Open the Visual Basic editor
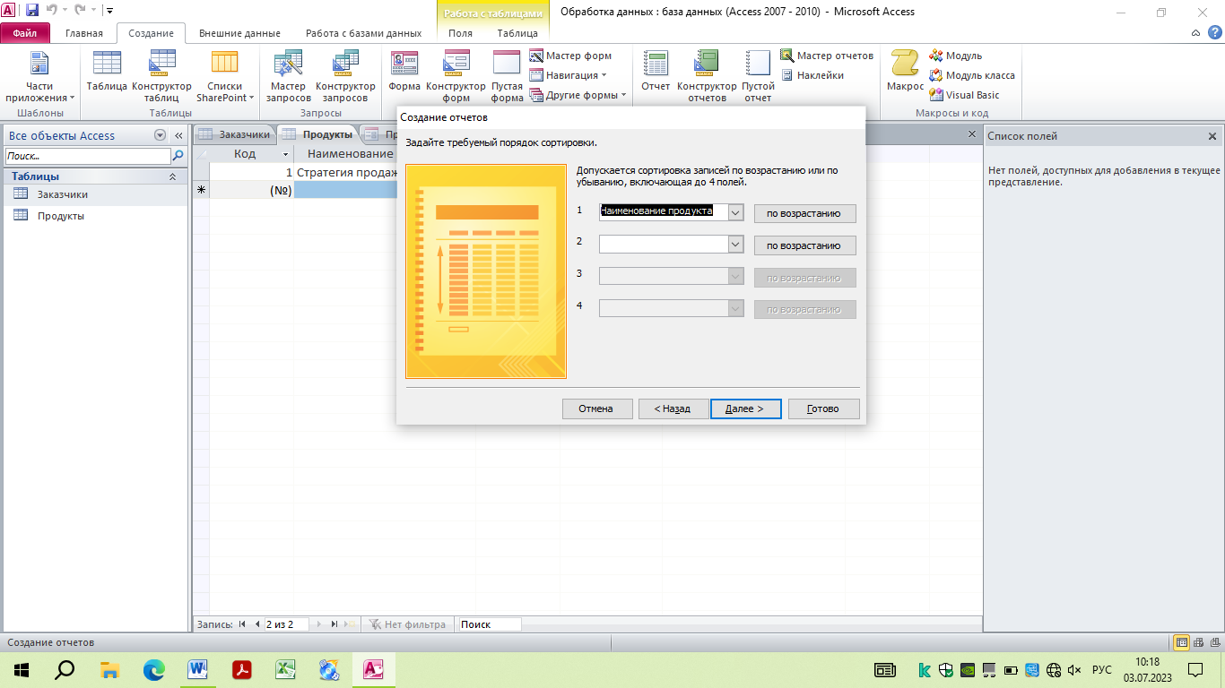The height and width of the screenshot is (688, 1225). pos(964,95)
